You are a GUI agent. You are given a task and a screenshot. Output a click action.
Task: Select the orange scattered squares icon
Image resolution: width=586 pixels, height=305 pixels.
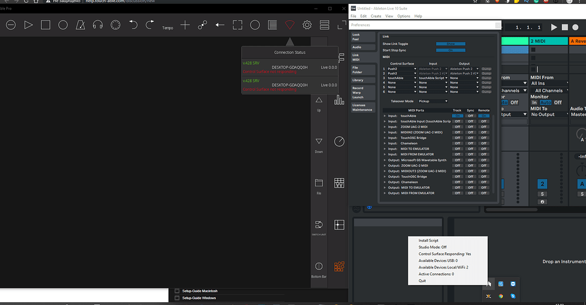click(x=339, y=266)
